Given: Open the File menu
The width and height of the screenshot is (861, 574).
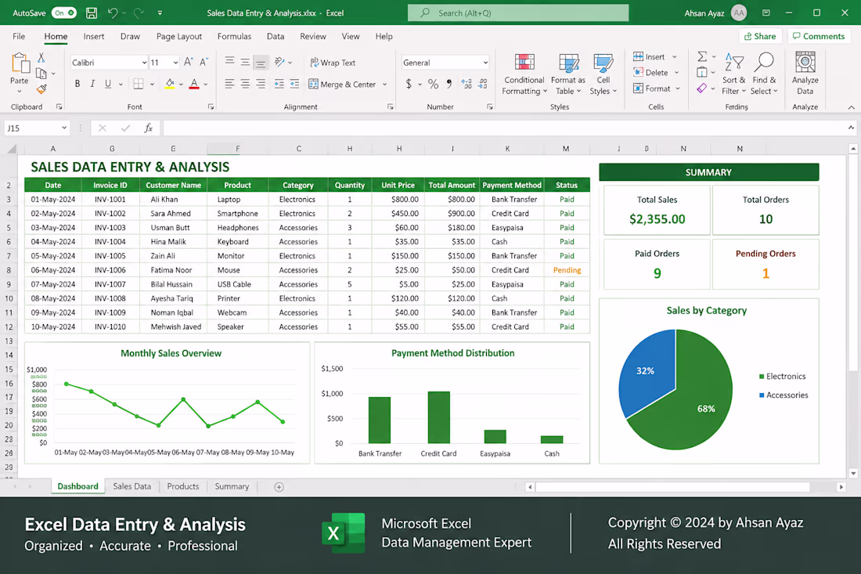Looking at the screenshot, I should pyautogui.click(x=19, y=36).
